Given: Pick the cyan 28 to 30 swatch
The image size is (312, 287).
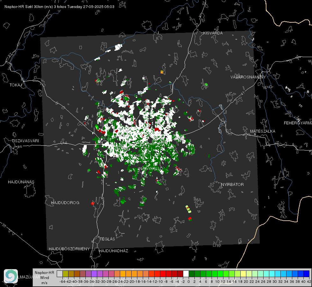Looking at the screenshot, I should (272, 274).
